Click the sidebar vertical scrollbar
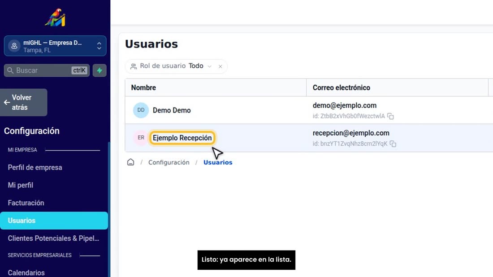The image size is (493, 277). coord(109,209)
